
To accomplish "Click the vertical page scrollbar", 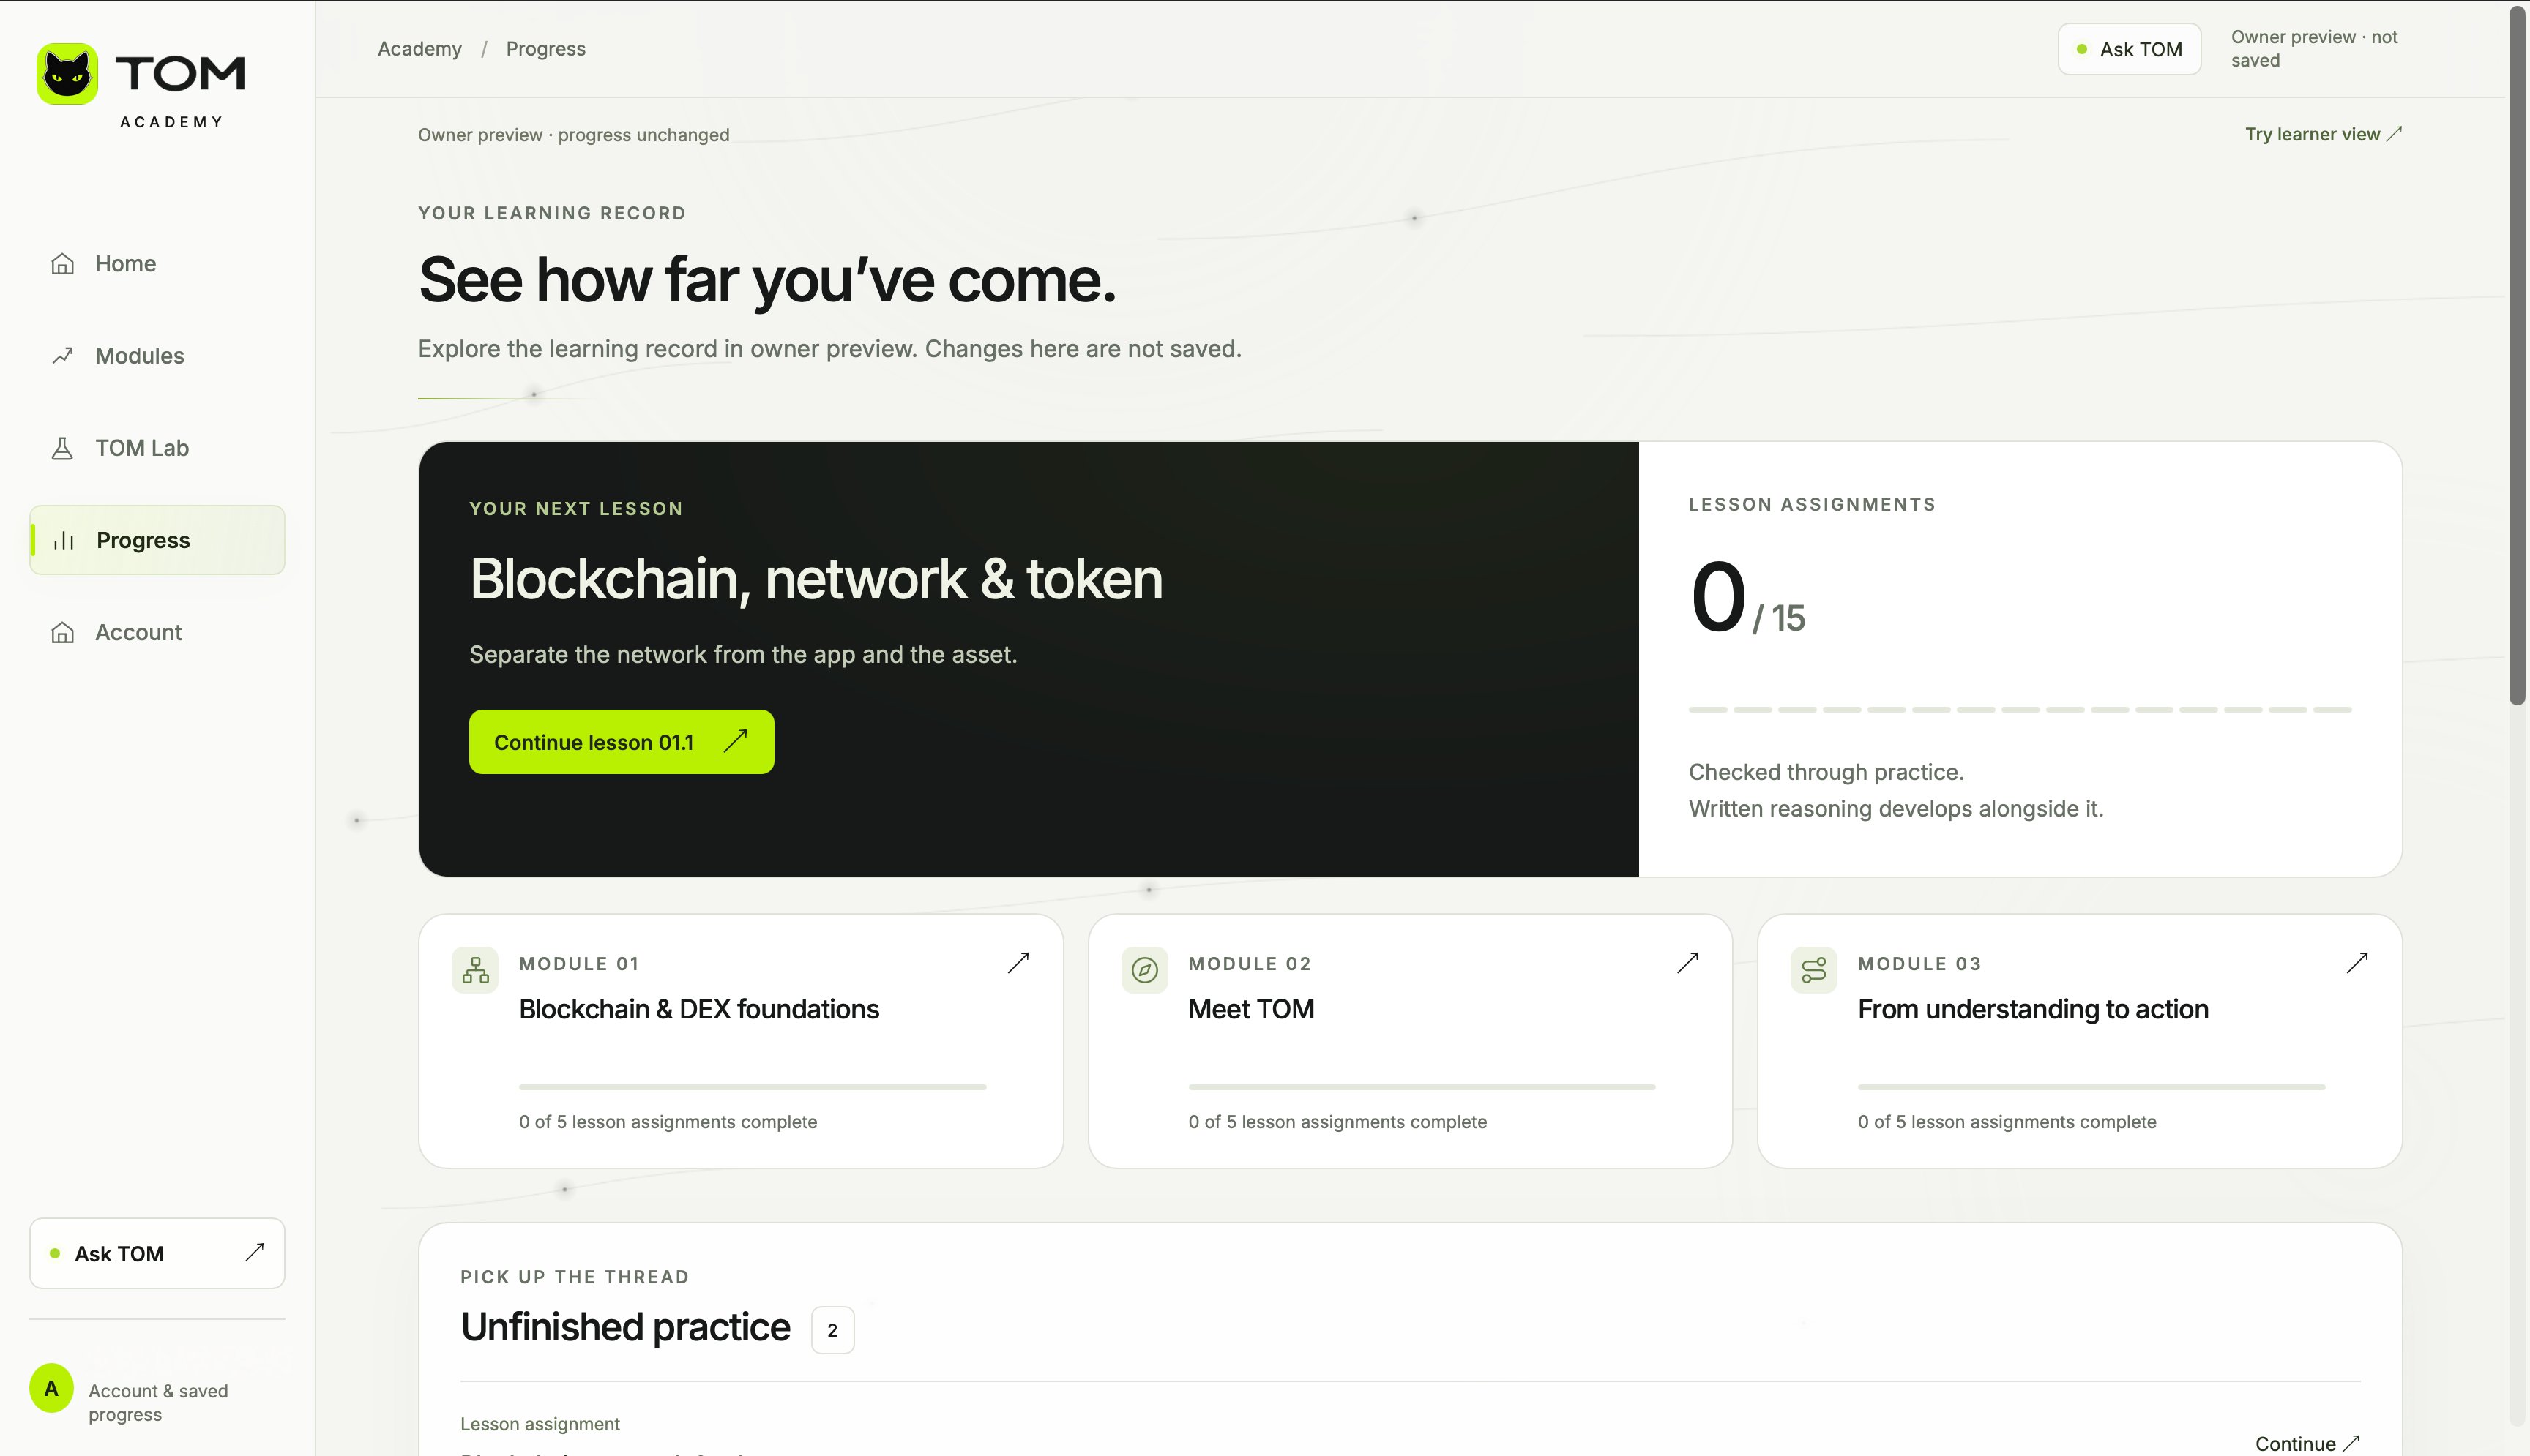I will 2518,355.
